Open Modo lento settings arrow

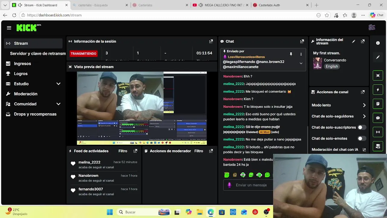pos(364,105)
